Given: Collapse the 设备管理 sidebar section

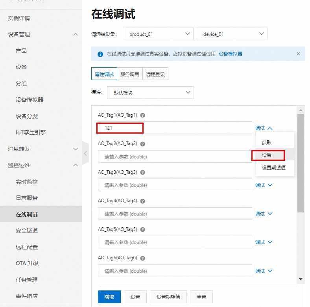Looking at the screenshot, I should click(76, 35).
